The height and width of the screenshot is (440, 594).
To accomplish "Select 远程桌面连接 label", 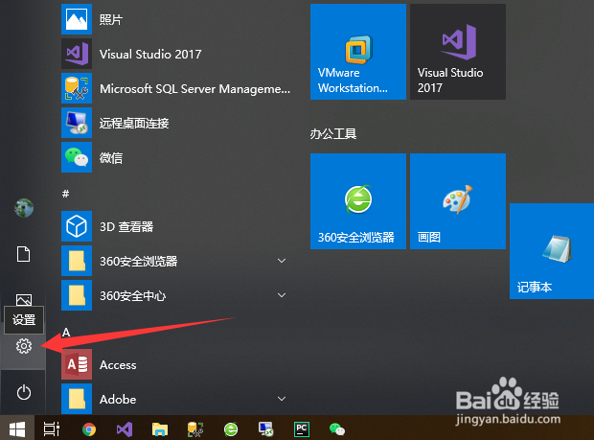I will tap(134, 123).
